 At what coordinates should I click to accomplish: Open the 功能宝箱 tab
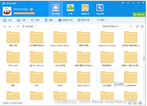coord(100,9)
